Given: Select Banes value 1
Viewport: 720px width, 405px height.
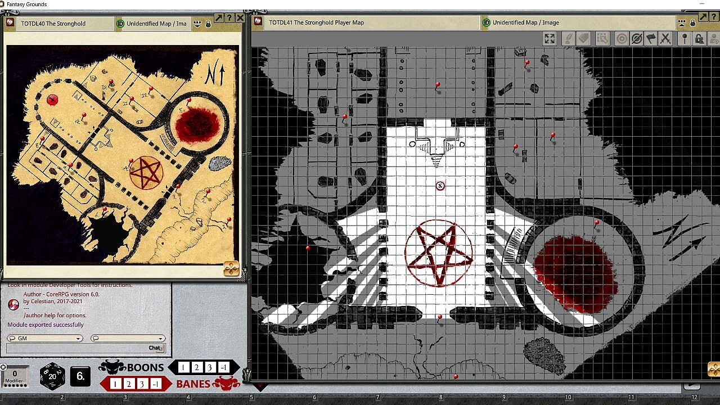Looking at the screenshot, I should pos(116,384).
